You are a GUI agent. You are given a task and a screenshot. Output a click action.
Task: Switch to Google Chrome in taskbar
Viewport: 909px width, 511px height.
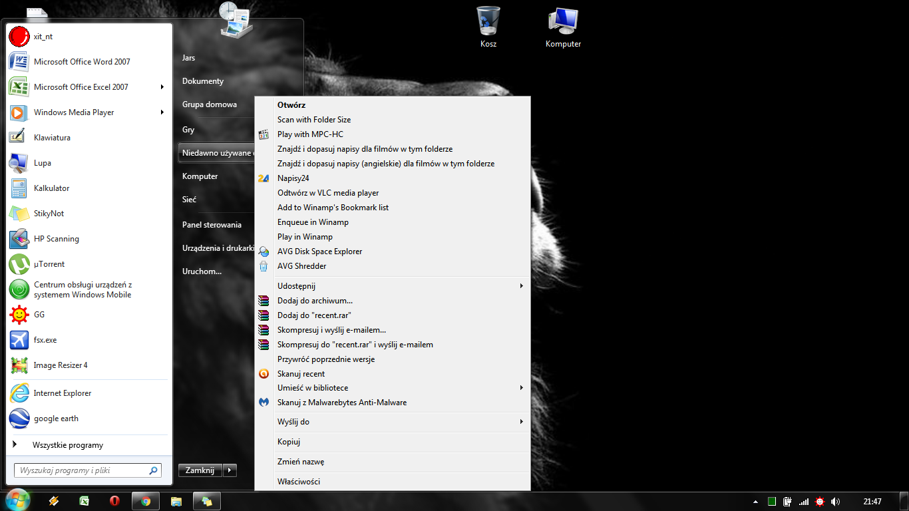pyautogui.click(x=146, y=501)
